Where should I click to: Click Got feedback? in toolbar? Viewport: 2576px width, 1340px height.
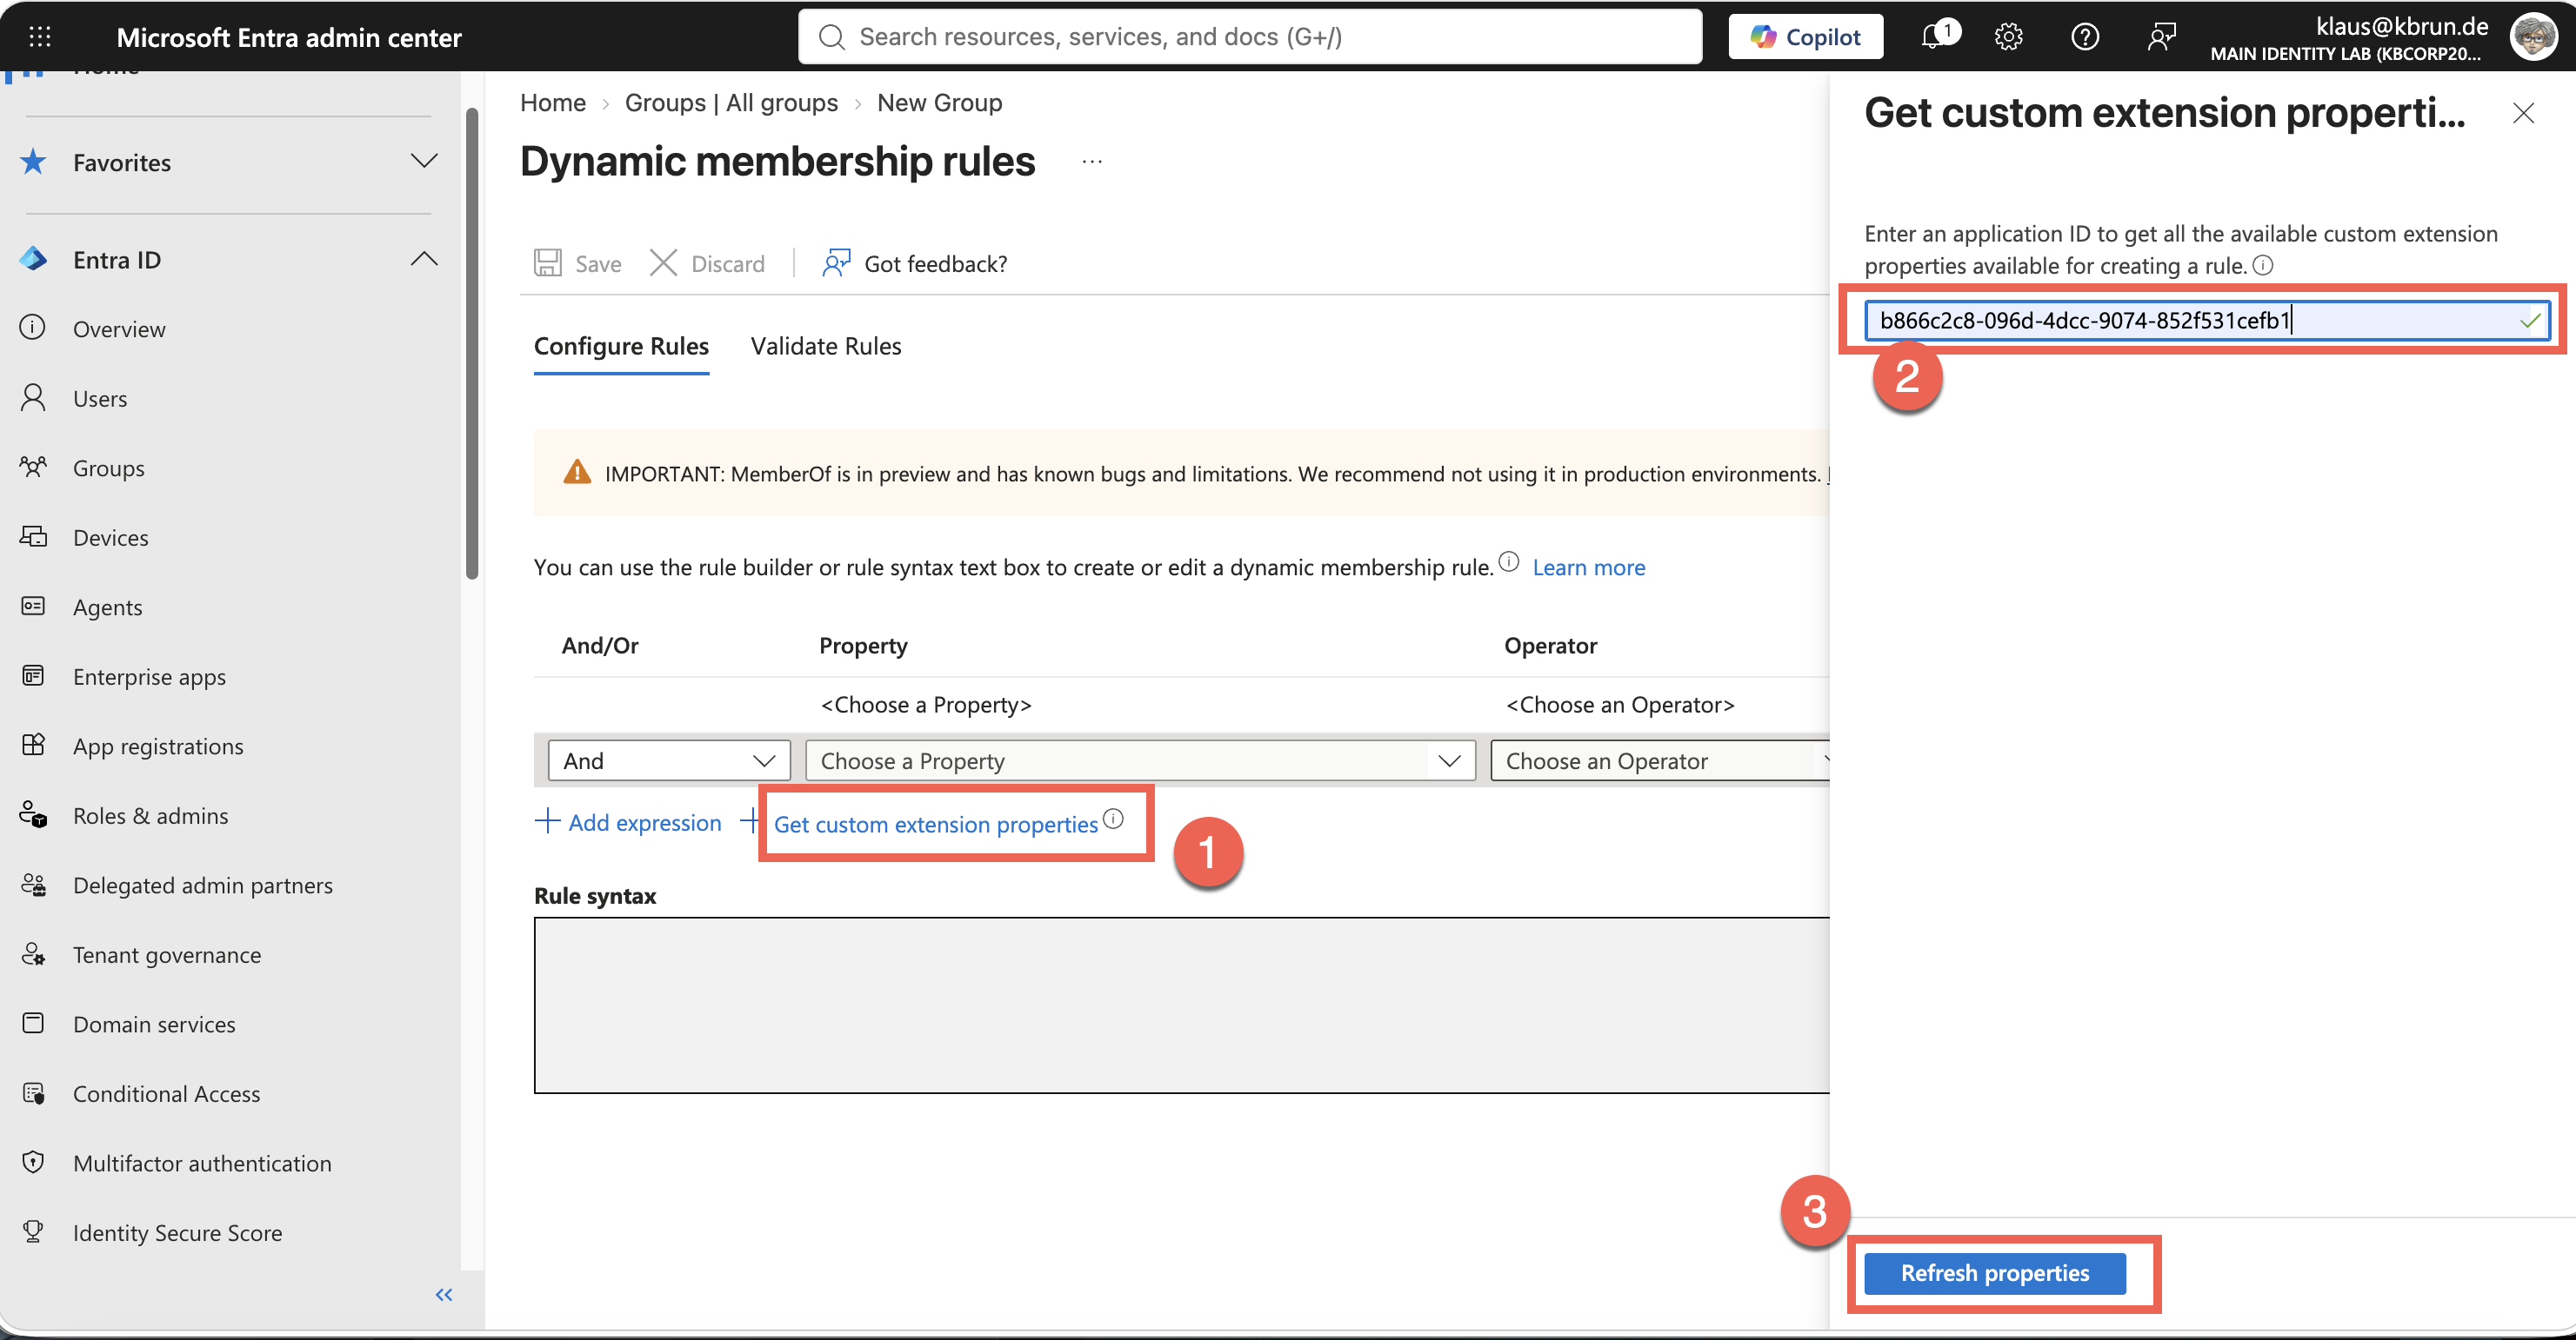point(914,264)
